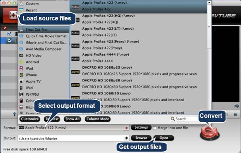Click the Show All button
This screenshot has height=153, width=241.
(x=72, y=119)
